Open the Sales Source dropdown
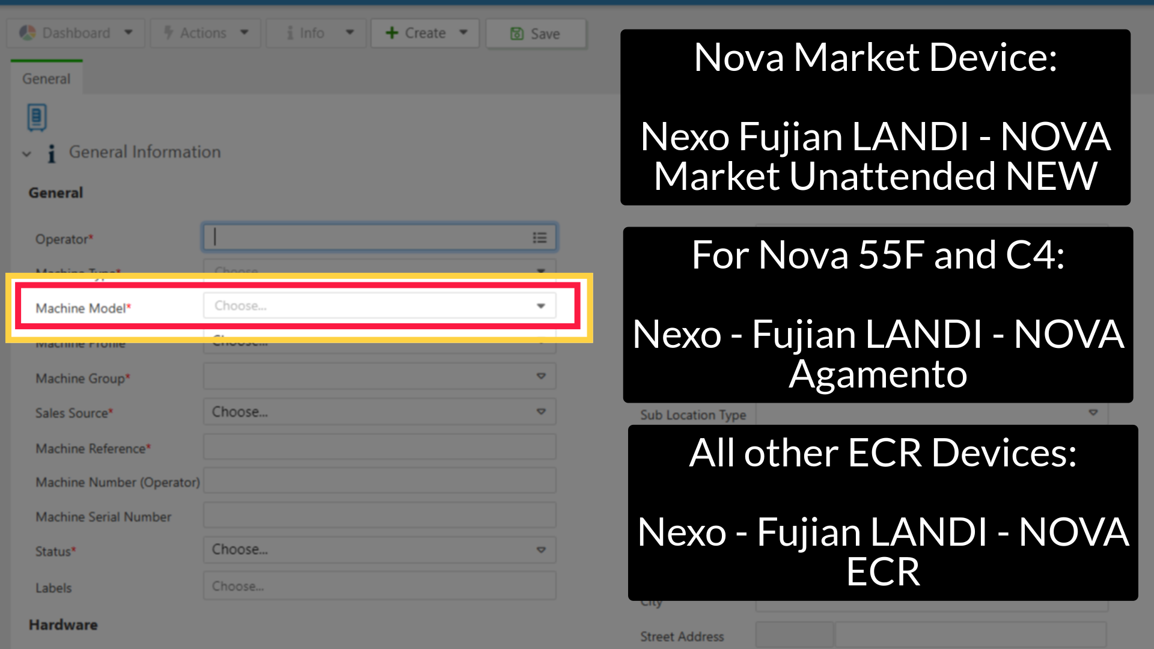 pos(379,412)
